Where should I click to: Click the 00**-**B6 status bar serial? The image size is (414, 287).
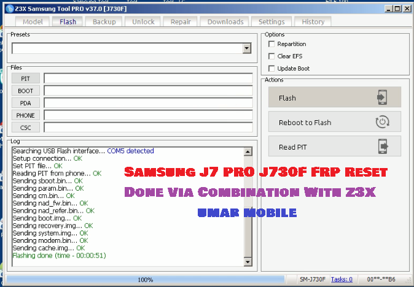[x=381, y=280]
